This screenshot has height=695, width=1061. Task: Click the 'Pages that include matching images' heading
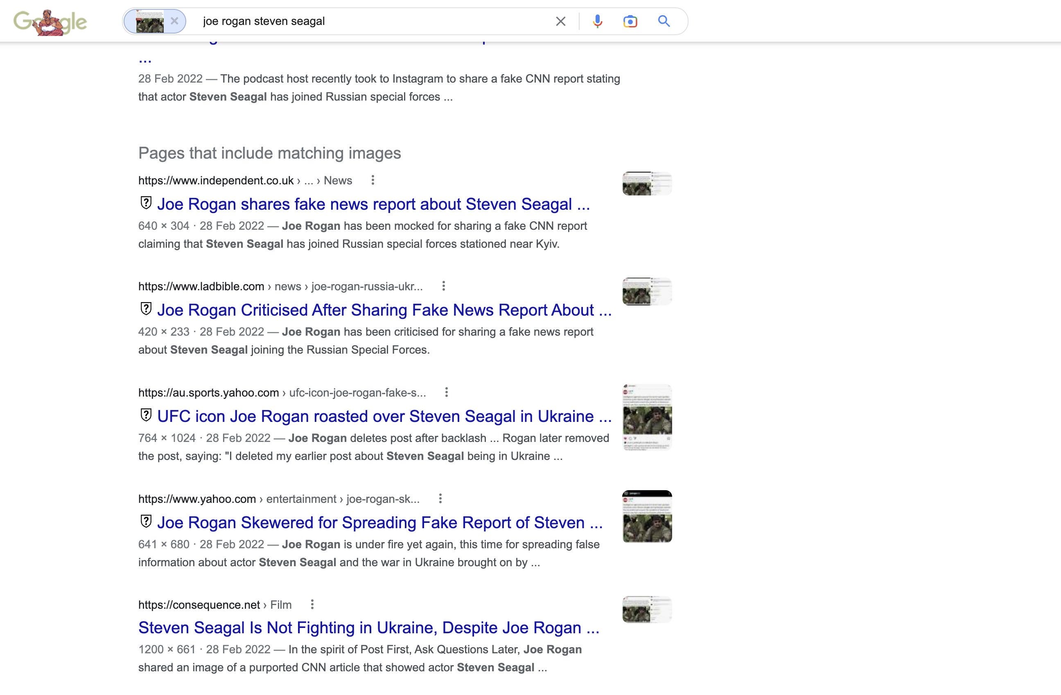click(270, 153)
